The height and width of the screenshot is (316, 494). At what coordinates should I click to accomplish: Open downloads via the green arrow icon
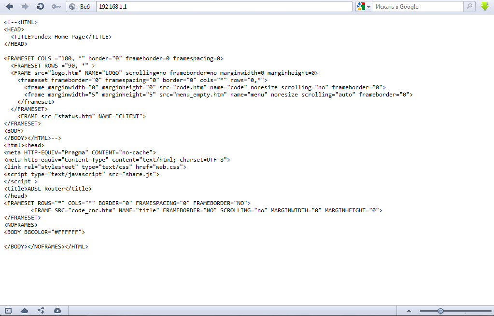point(485,7)
